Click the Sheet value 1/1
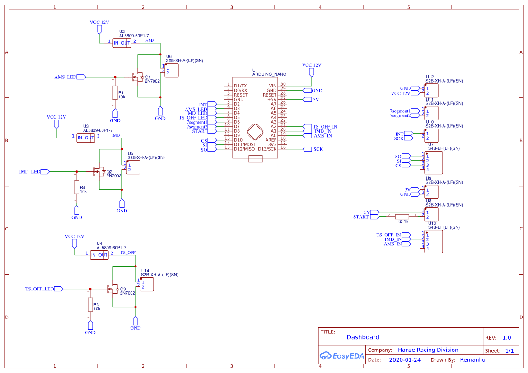 (x=509, y=350)
